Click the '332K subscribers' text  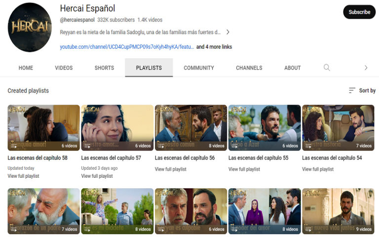pyautogui.click(x=116, y=20)
